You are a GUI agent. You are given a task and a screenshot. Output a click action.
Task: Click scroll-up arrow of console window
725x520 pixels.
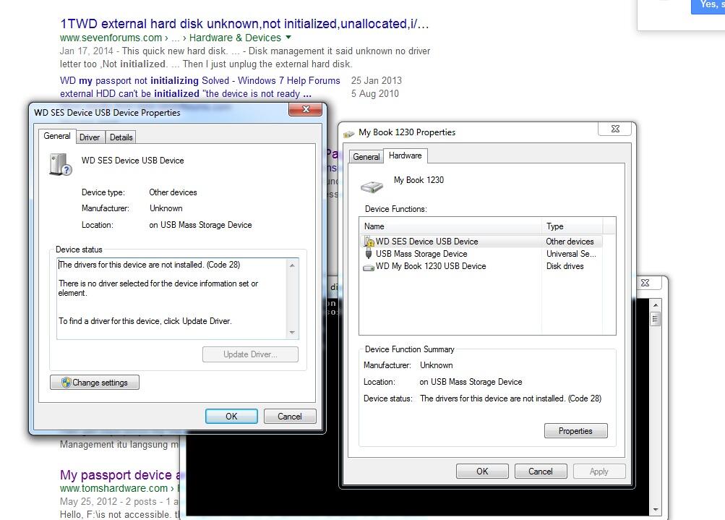[655, 305]
